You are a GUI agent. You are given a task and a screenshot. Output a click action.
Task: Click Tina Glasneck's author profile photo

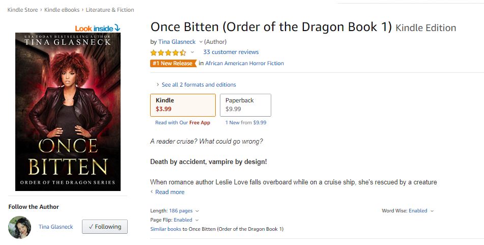[20, 227]
